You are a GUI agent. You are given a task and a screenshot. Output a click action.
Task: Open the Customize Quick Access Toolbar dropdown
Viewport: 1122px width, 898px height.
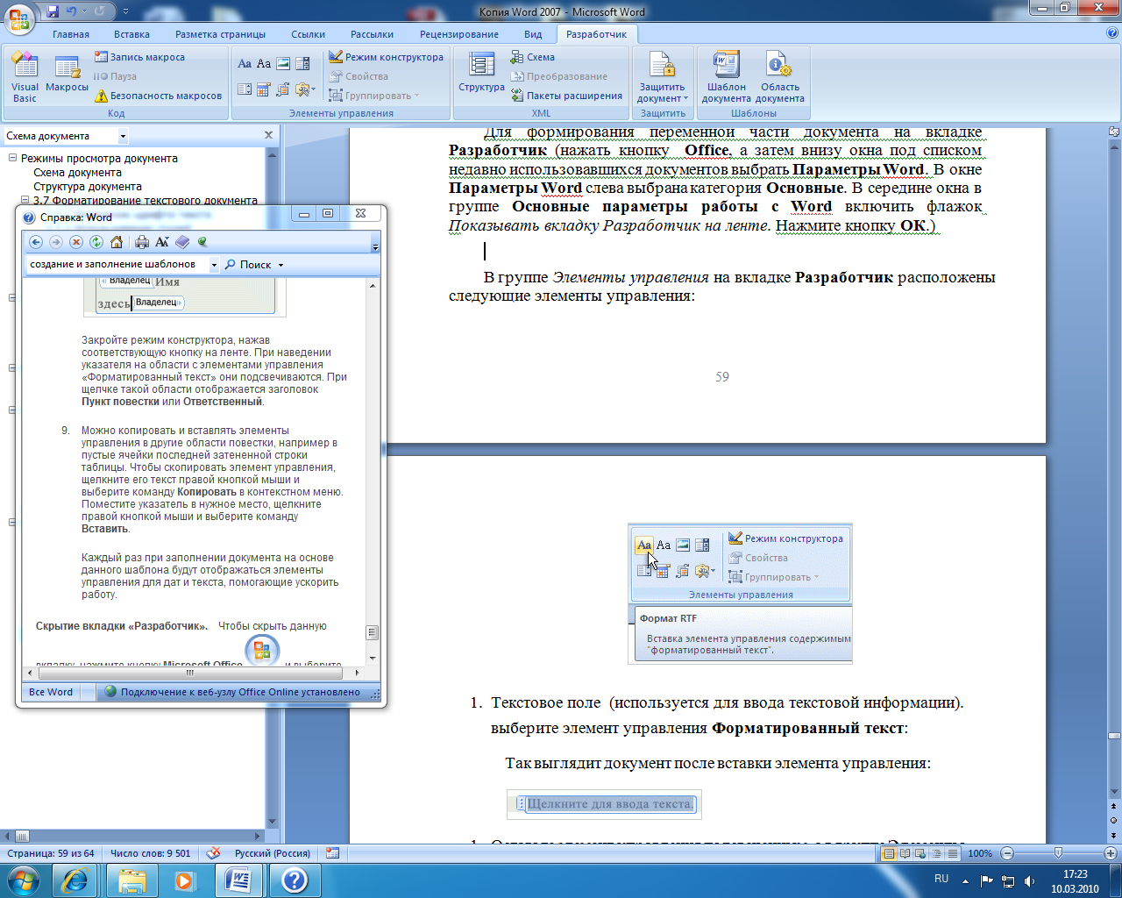125,11
